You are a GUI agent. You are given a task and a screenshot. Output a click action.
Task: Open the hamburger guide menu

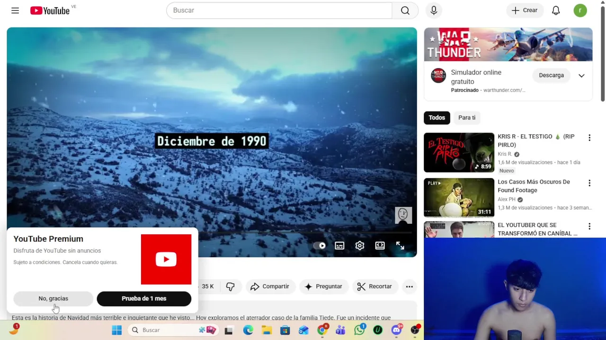coord(15,10)
